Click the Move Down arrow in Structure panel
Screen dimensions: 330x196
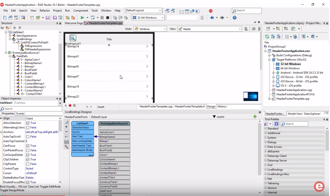[20, 27]
